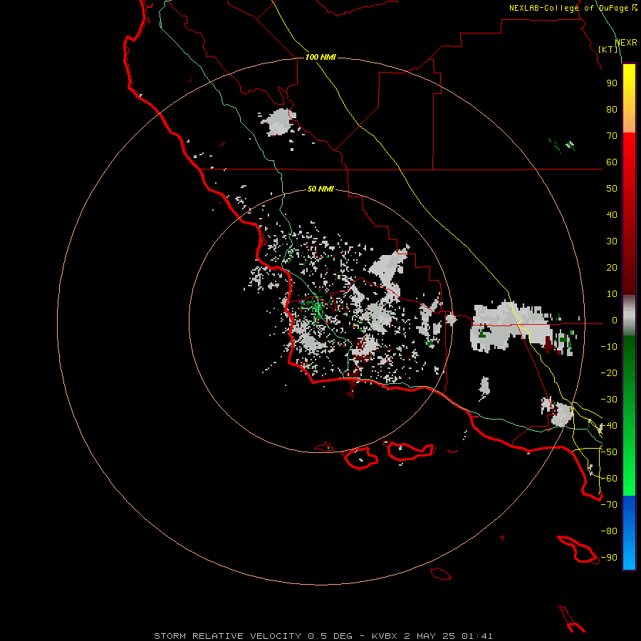Click the 0 value on the velocity scale
This screenshot has height=641, width=641.
point(614,320)
